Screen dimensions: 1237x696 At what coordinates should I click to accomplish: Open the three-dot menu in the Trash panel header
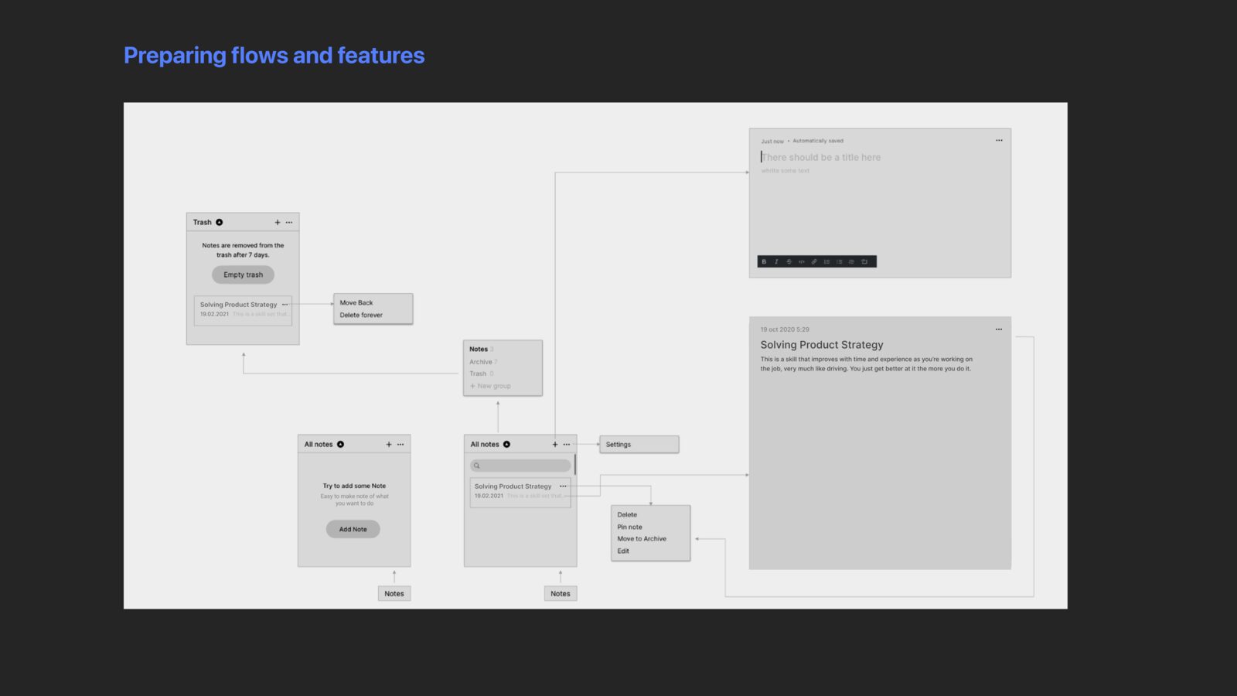click(x=289, y=222)
